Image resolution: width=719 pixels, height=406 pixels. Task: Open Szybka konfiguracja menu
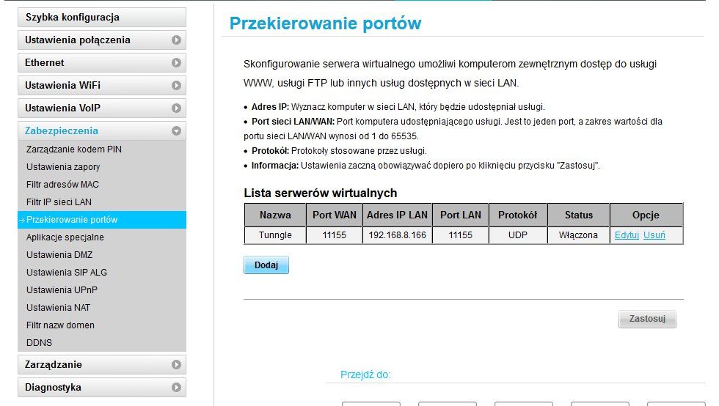tap(102, 18)
